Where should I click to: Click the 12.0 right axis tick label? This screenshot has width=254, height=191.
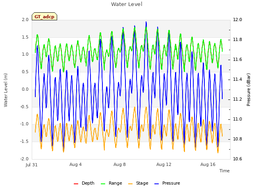pos(237,19)
